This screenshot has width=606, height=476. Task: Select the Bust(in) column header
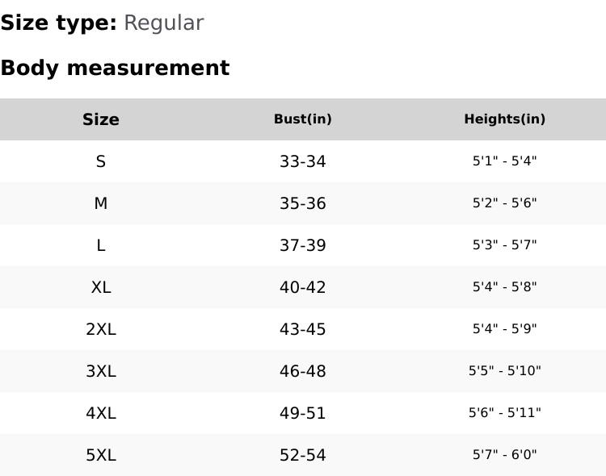coord(303,119)
